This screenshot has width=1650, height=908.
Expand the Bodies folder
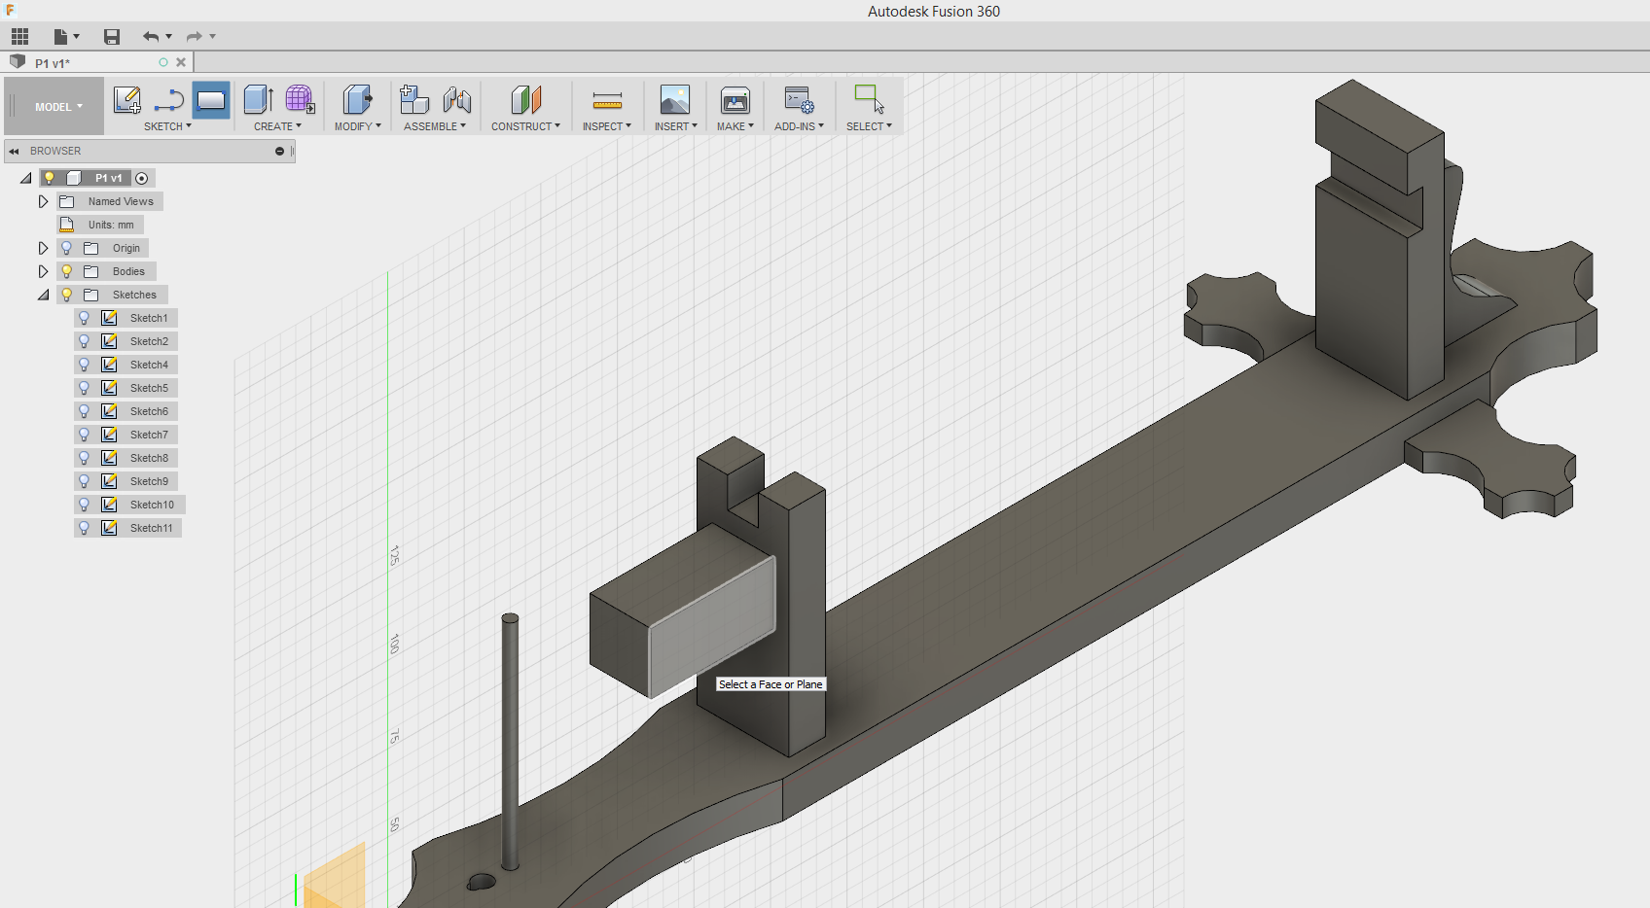pos(43,271)
